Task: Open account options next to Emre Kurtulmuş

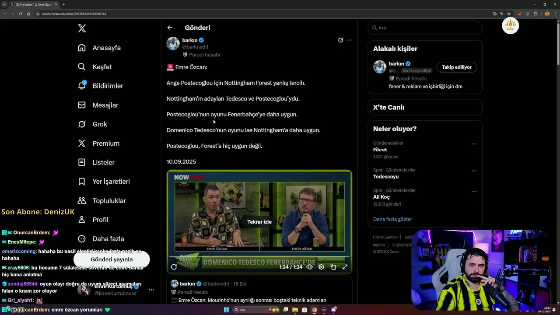Action: click(x=151, y=290)
